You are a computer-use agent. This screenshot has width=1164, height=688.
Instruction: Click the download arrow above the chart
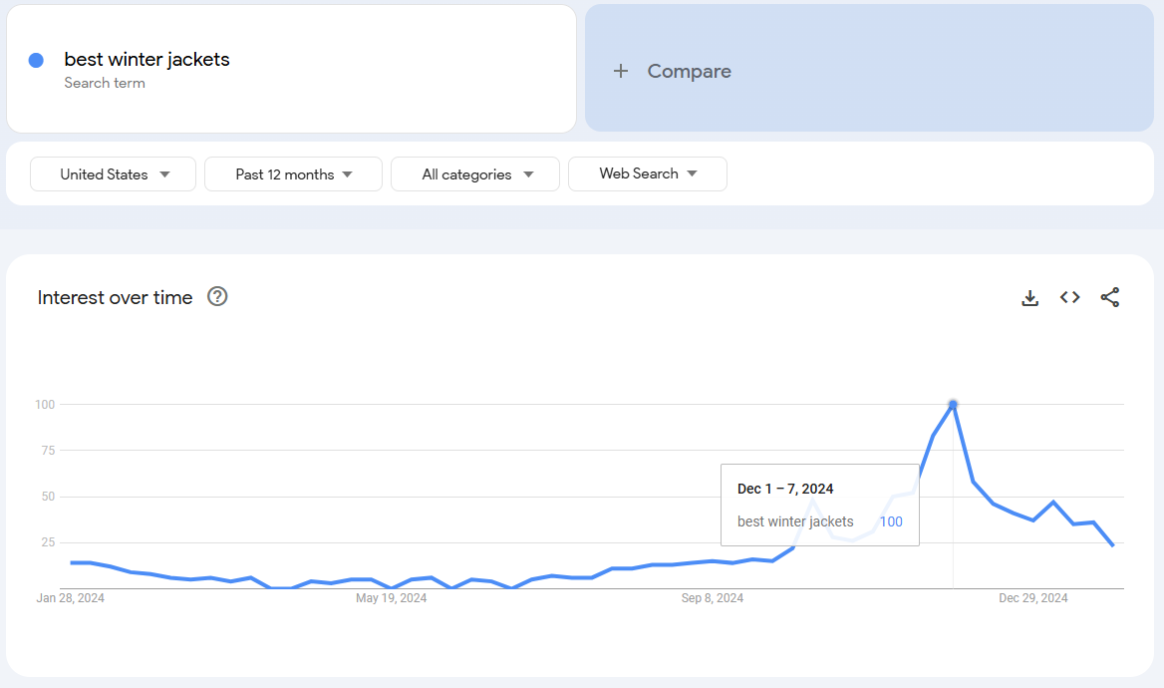pos(1029,296)
